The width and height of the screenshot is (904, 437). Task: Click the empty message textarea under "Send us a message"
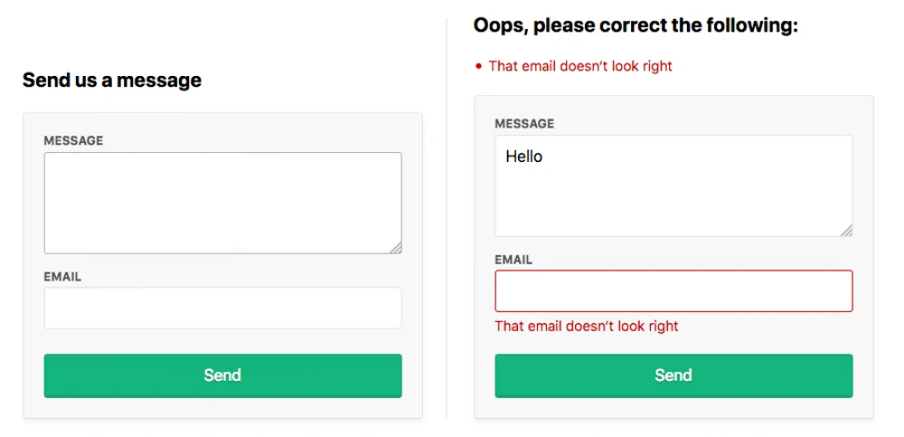(x=222, y=203)
